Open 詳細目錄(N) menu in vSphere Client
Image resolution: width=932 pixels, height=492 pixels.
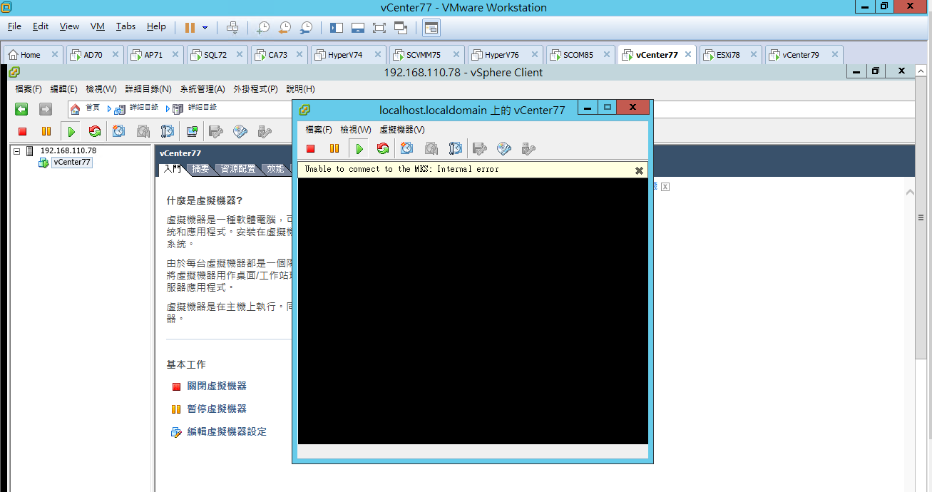click(x=148, y=89)
